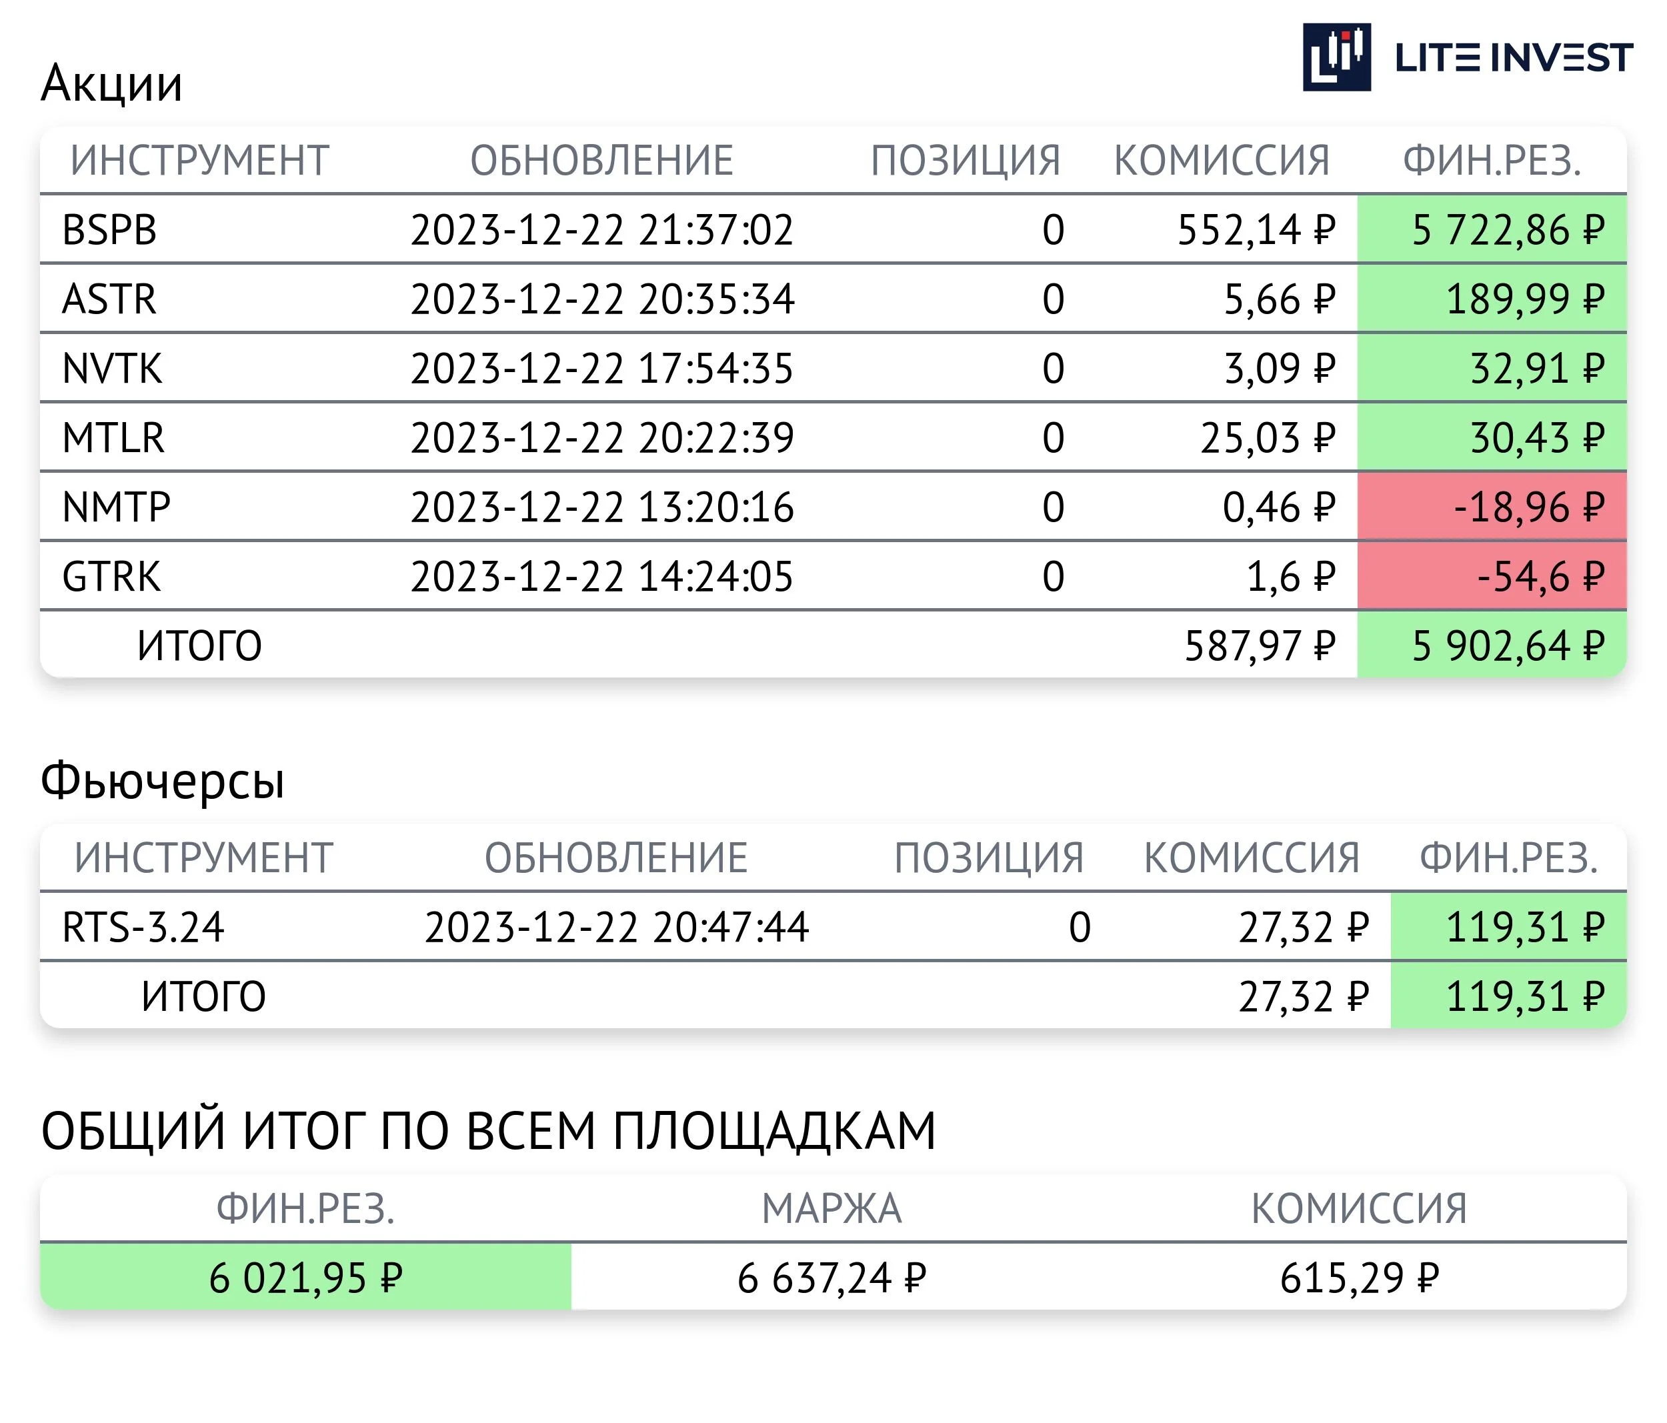The width and height of the screenshot is (1667, 1423).
Task: Click the BSPB update time 2023-12-22 21:37:02
Action: click(x=602, y=230)
